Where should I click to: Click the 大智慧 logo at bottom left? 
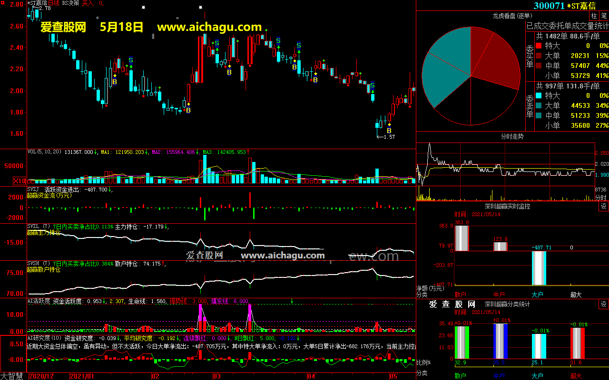(x=12, y=376)
